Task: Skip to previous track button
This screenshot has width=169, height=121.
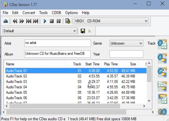Action: (x=29, y=21)
